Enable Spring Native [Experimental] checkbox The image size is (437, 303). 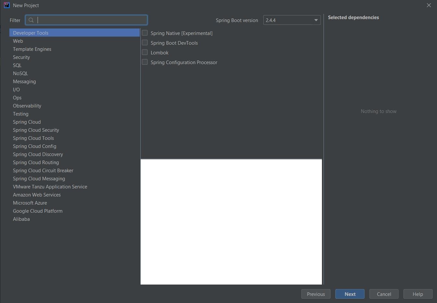pos(145,33)
